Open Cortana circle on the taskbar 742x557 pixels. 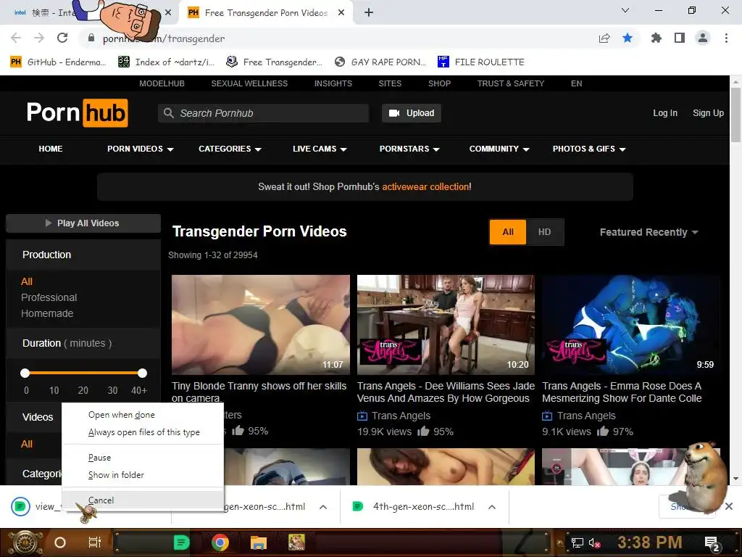tap(59, 542)
